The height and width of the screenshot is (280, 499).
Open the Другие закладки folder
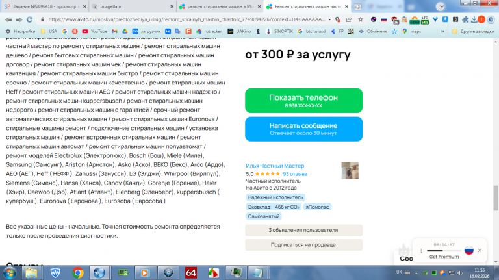click(x=473, y=31)
